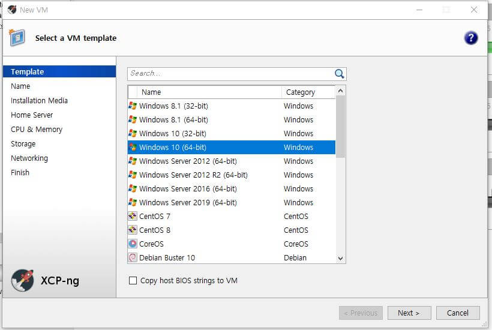The width and height of the screenshot is (492, 330).
Task: Click the template list scroll down arrow
Action: 340,259
